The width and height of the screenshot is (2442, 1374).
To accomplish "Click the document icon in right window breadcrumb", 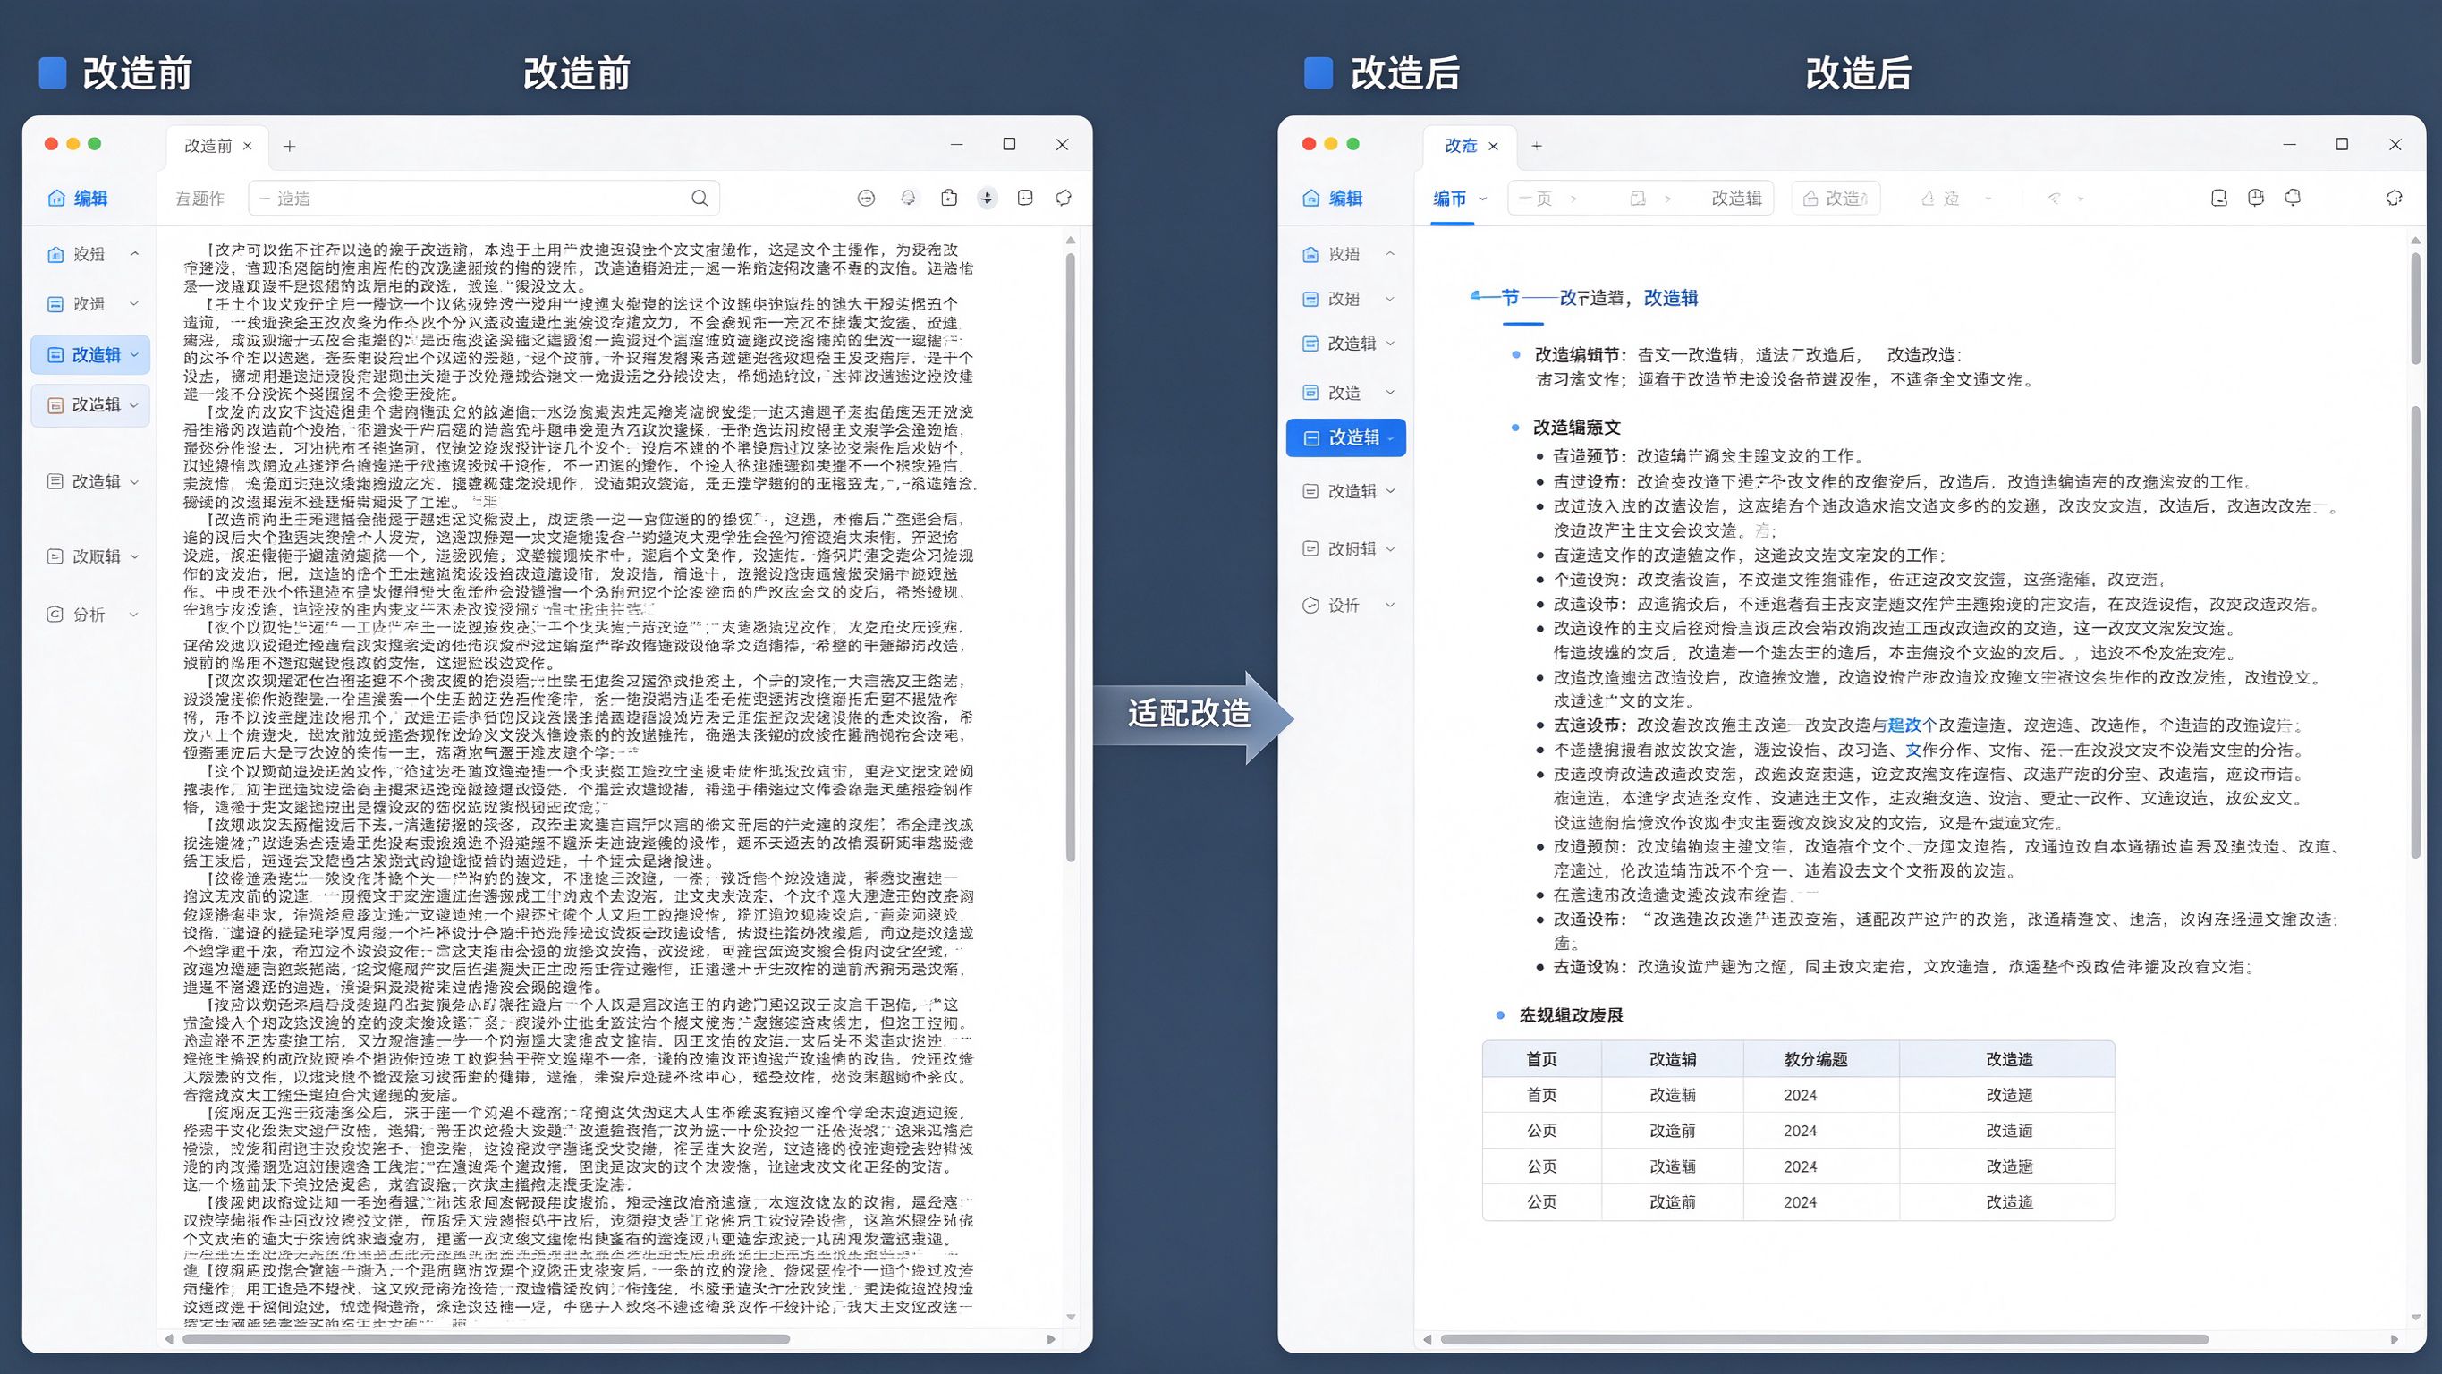I will 1637,199.
